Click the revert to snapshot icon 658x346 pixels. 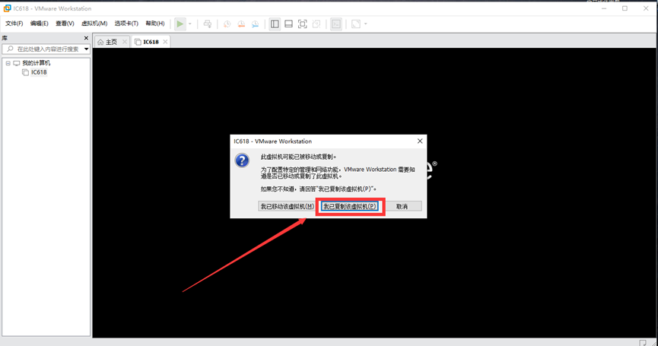coord(240,24)
